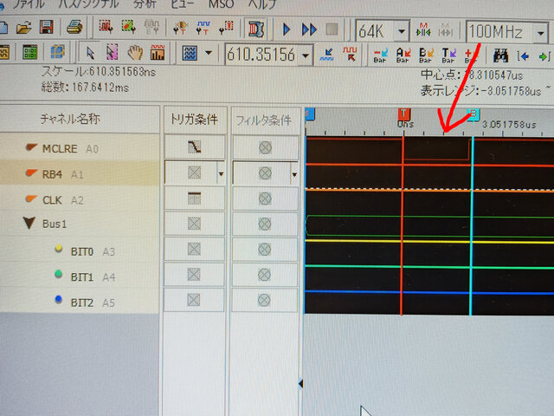This screenshot has width=554, height=416.
Task: Open the ヘルプ menu
Action: 261,3
